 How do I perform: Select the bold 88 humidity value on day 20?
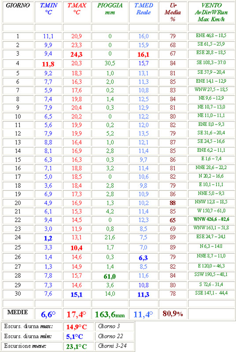click(x=173, y=203)
